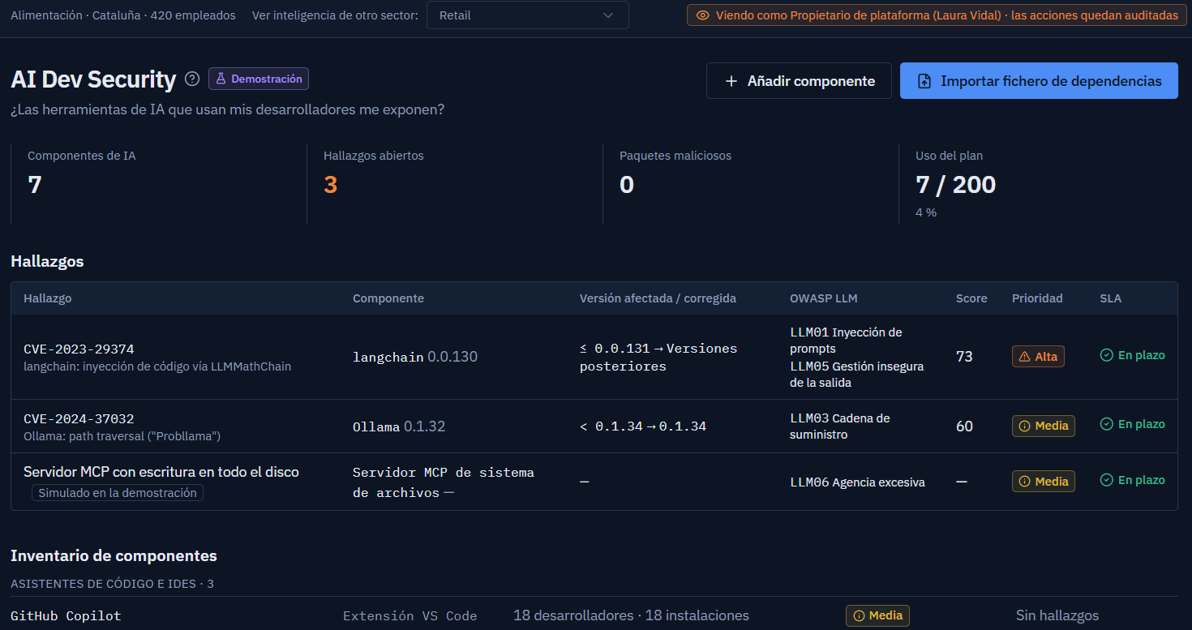Click the Demostración badge
Viewport: 1192px width, 630px height.
(259, 79)
